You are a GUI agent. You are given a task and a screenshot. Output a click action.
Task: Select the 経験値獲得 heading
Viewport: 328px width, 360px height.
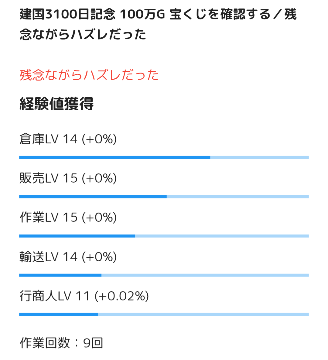(x=56, y=104)
